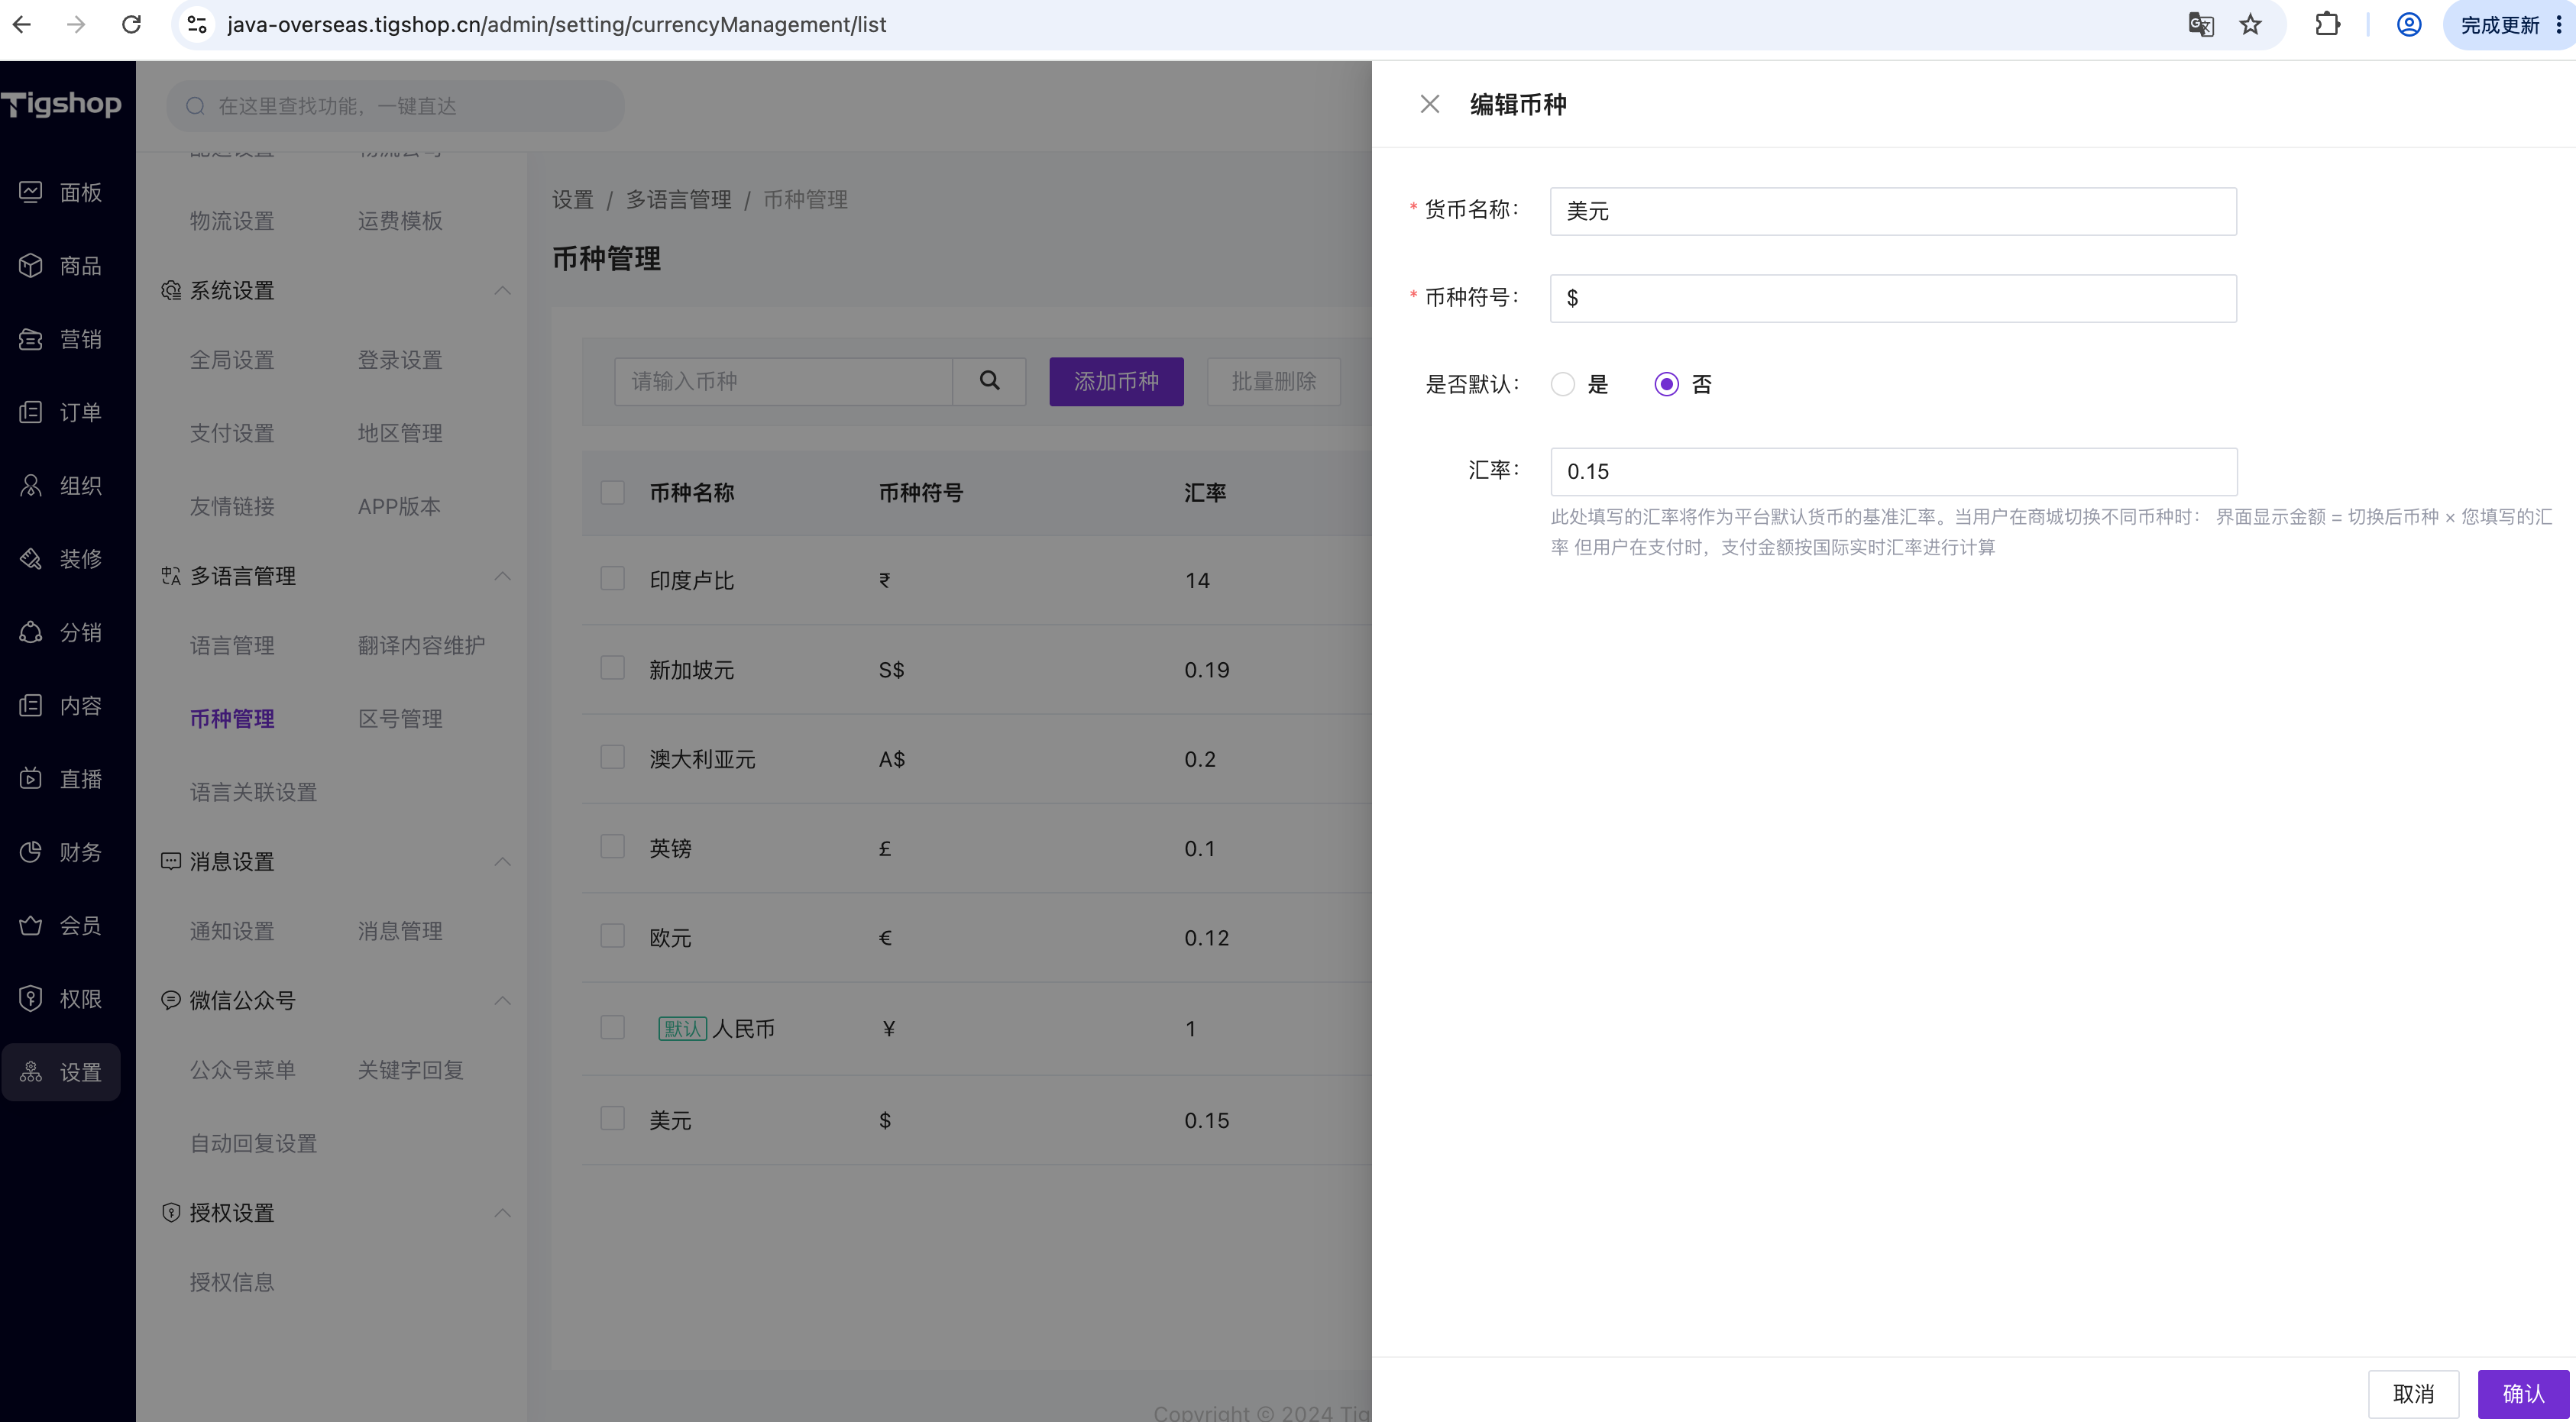Image resolution: width=2576 pixels, height=1422 pixels.
Task: Toggle the select-all checkbox in table header
Action: coord(613,492)
